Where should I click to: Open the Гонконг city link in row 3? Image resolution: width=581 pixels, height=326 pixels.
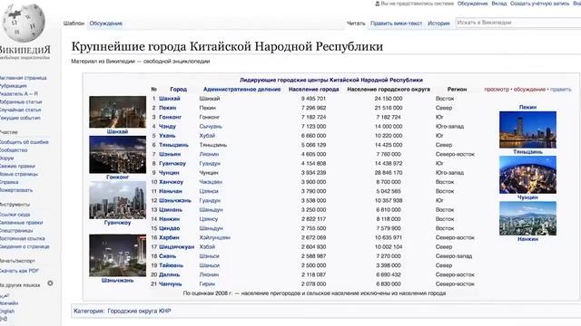(170, 117)
